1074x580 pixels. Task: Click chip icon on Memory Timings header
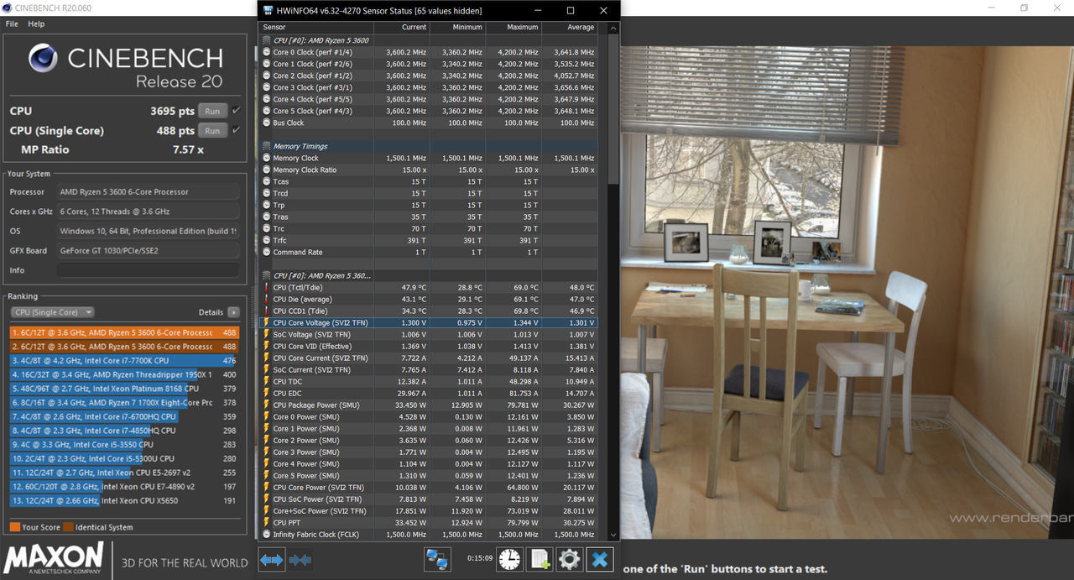266,146
